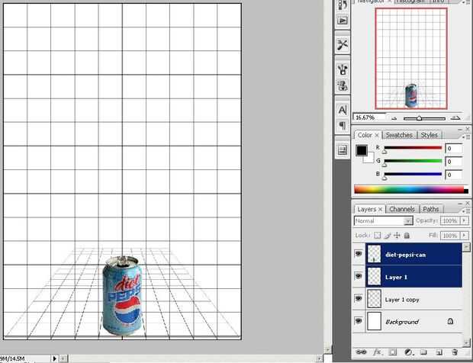Switch to the Swatches tab
The height and width of the screenshot is (363, 473).
399,135
